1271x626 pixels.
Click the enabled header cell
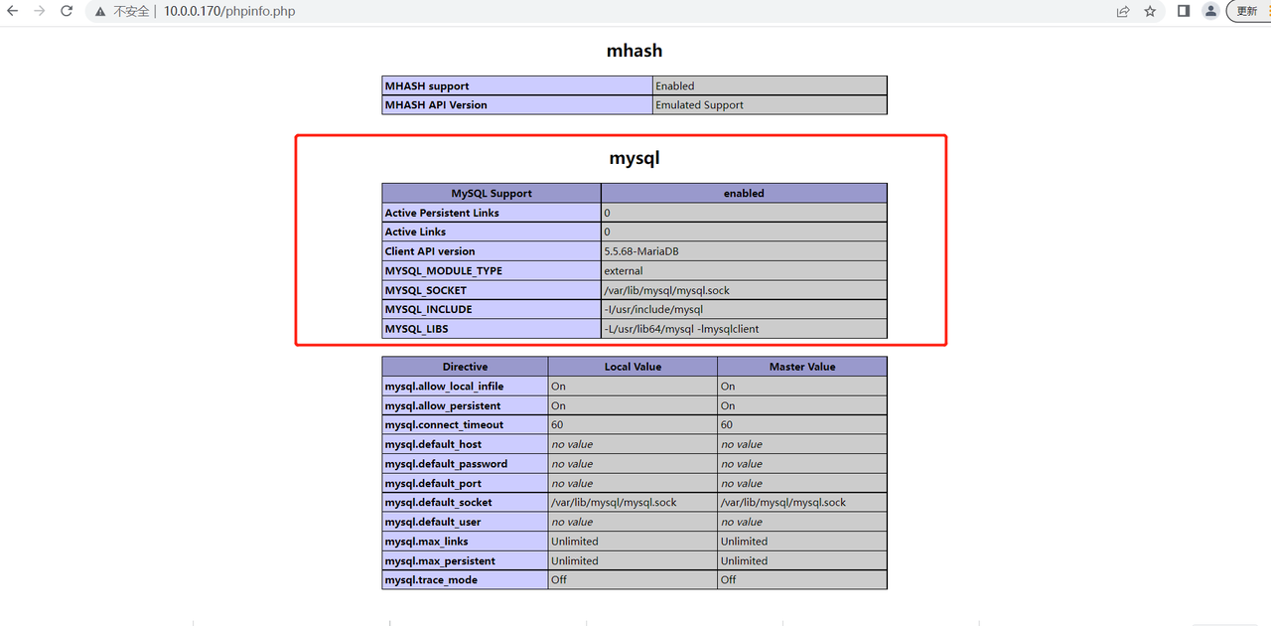pos(744,194)
